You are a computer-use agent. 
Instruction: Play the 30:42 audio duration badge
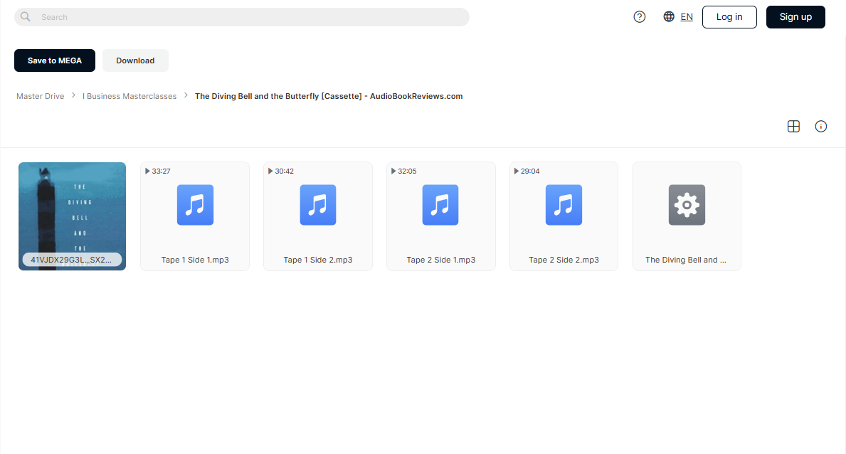pyautogui.click(x=280, y=171)
